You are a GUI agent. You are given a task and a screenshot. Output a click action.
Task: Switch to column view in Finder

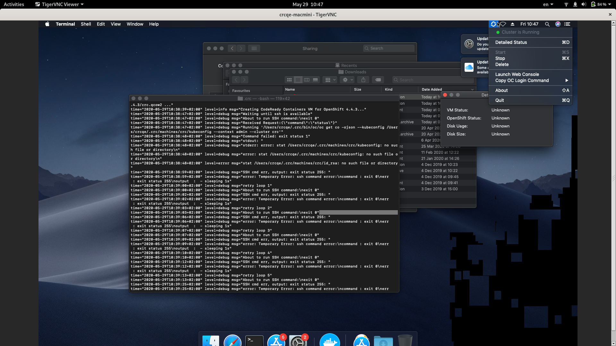coord(306,79)
